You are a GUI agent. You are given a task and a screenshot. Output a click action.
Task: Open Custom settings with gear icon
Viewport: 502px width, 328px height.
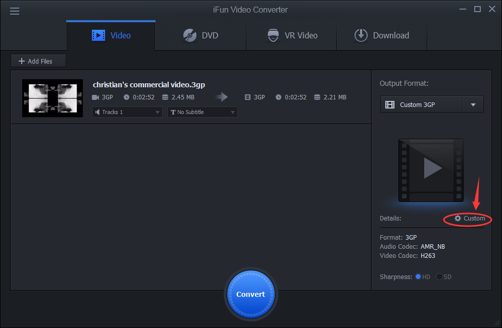pos(470,218)
